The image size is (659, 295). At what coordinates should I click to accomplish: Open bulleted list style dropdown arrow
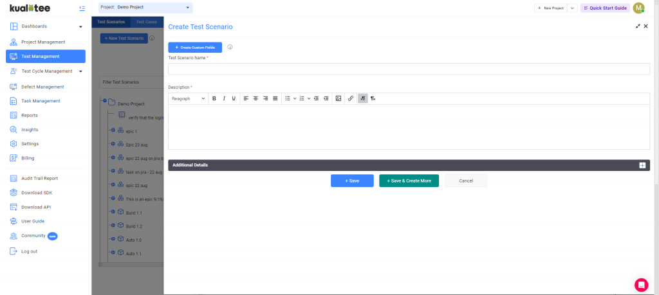pos(295,98)
